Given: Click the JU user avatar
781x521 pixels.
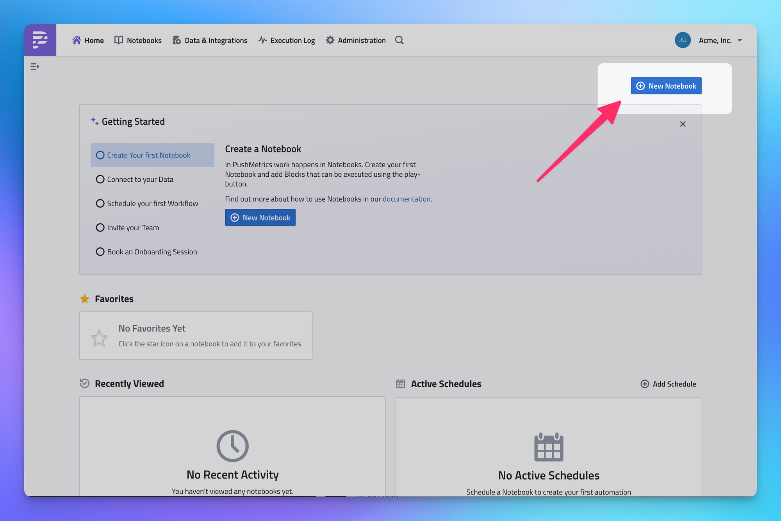Looking at the screenshot, I should (x=683, y=40).
